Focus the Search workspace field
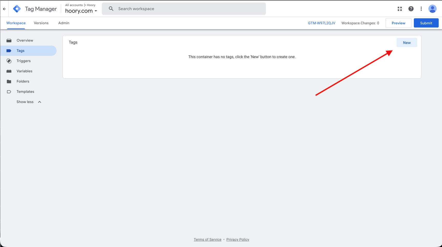Viewport: 442px width, 247px height. click(x=184, y=9)
